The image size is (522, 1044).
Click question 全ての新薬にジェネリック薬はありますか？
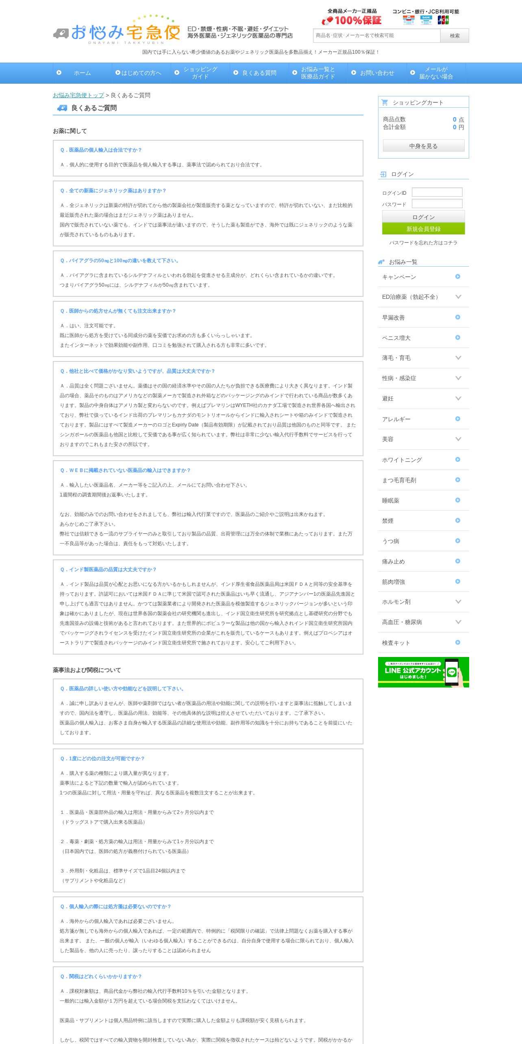pyautogui.click(x=113, y=191)
